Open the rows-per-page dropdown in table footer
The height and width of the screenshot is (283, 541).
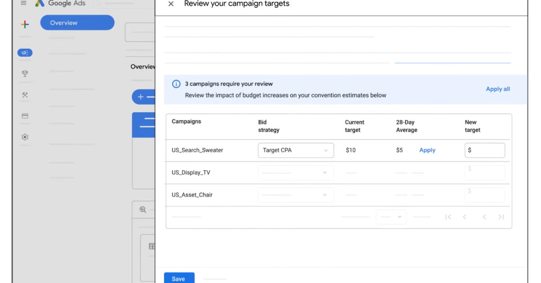pyautogui.click(x=391, y=217)
